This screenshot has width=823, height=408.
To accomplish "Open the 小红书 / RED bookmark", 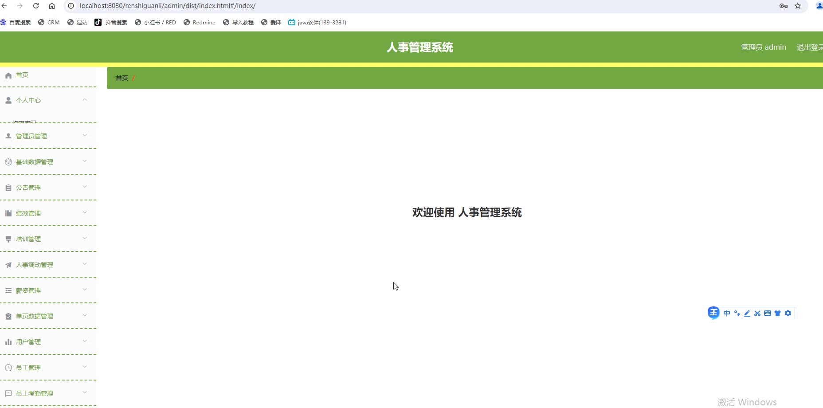I will pos(155,22).
